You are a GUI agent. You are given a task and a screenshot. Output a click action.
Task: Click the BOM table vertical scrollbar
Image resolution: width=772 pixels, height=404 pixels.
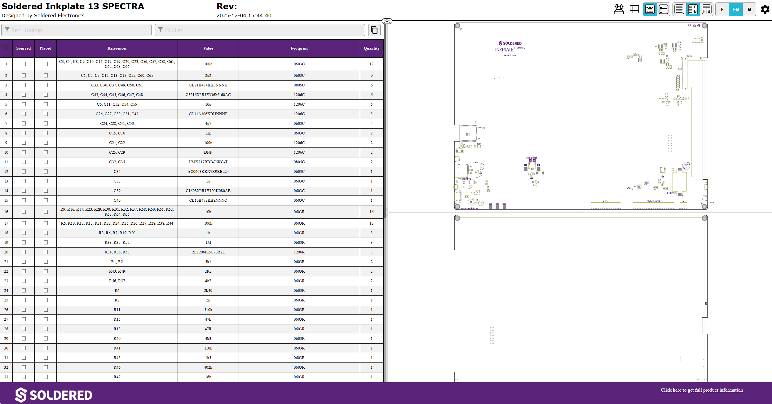click(385, 121)
